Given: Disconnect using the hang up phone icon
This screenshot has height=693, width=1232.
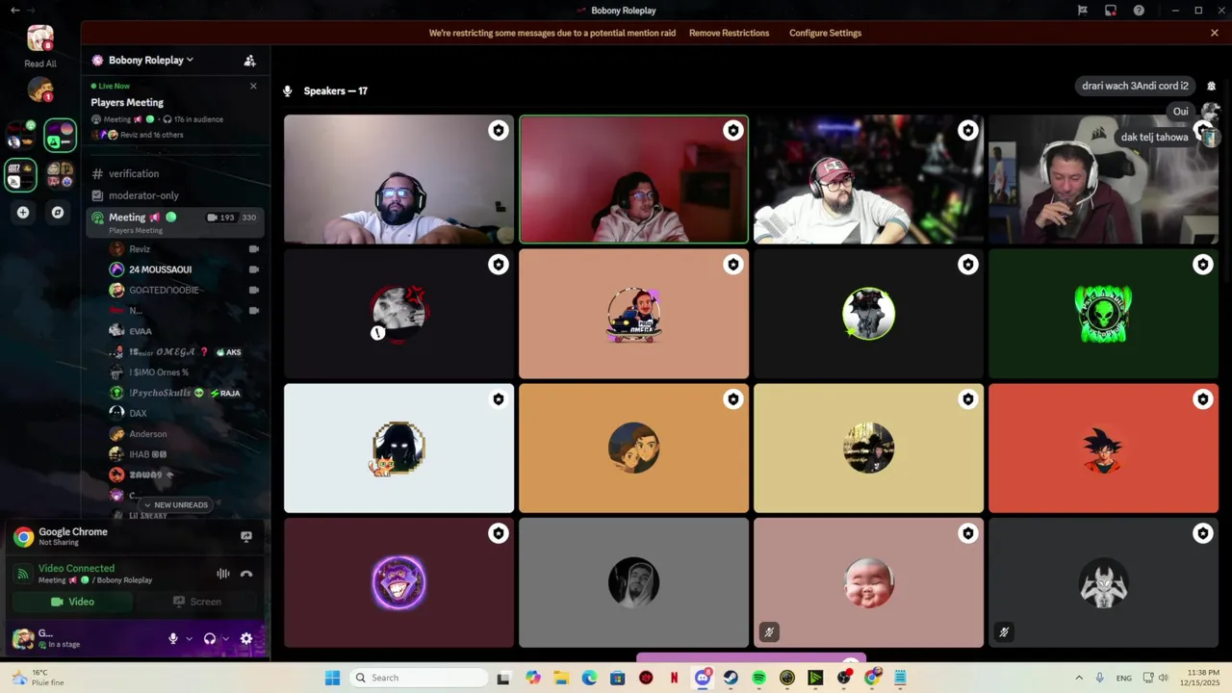Looking at the screenshot, I should [x=246, y=574].
